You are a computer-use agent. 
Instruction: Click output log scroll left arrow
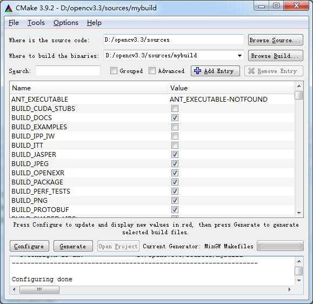(14, 289)
